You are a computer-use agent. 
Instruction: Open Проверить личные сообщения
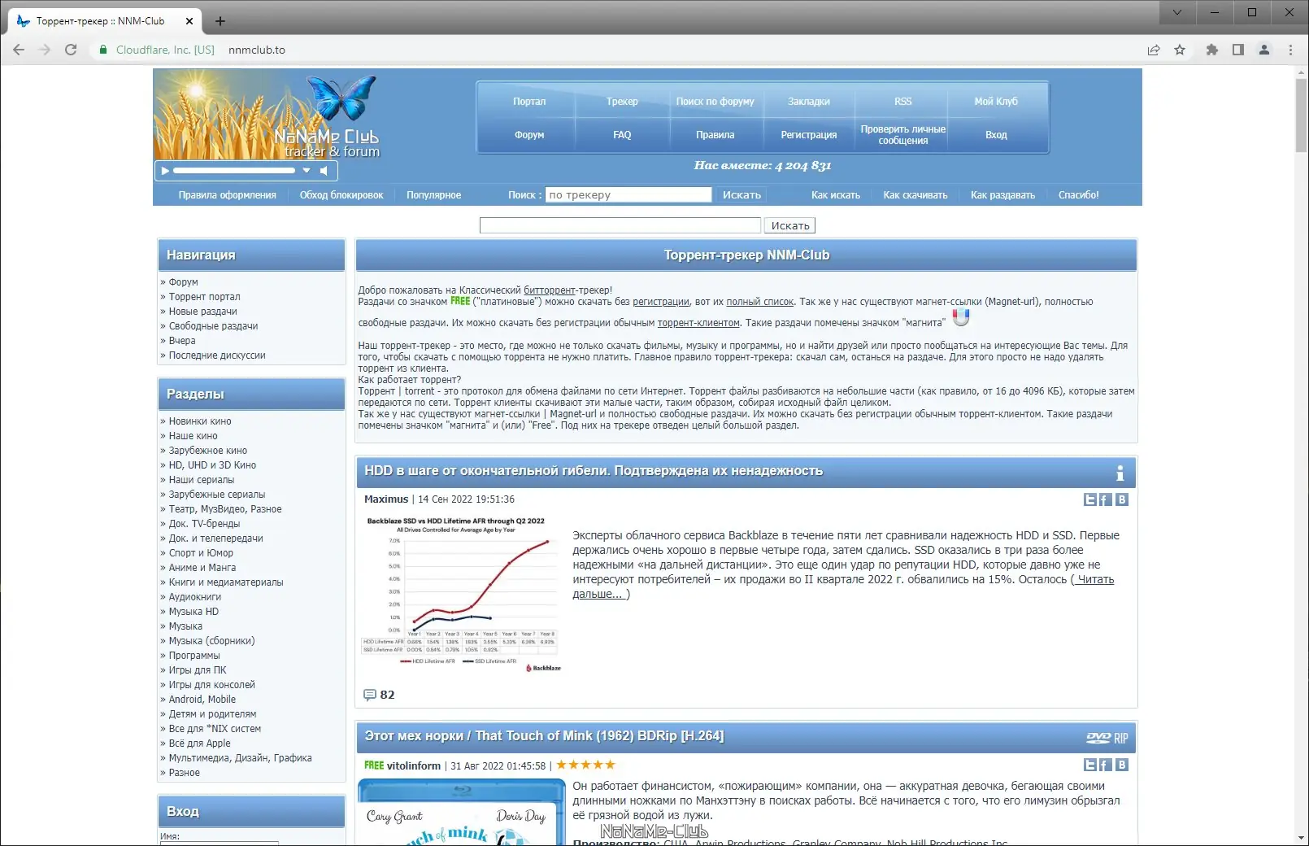[902, 135]
